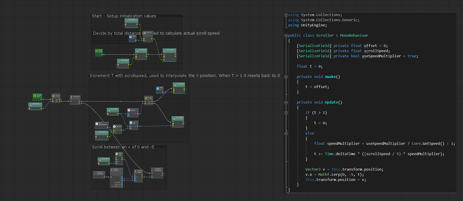Image resolution: width=463 pixels, height=201 pixels.
Task: Select the Add node
Action: coord(134,125)
